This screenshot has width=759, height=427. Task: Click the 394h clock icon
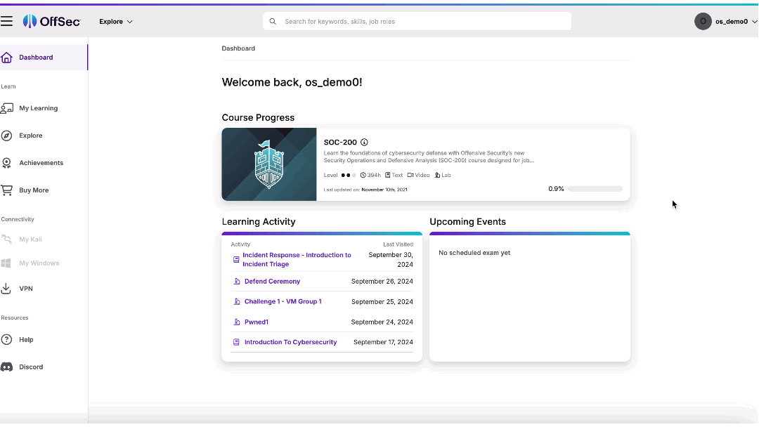[363, 175]
